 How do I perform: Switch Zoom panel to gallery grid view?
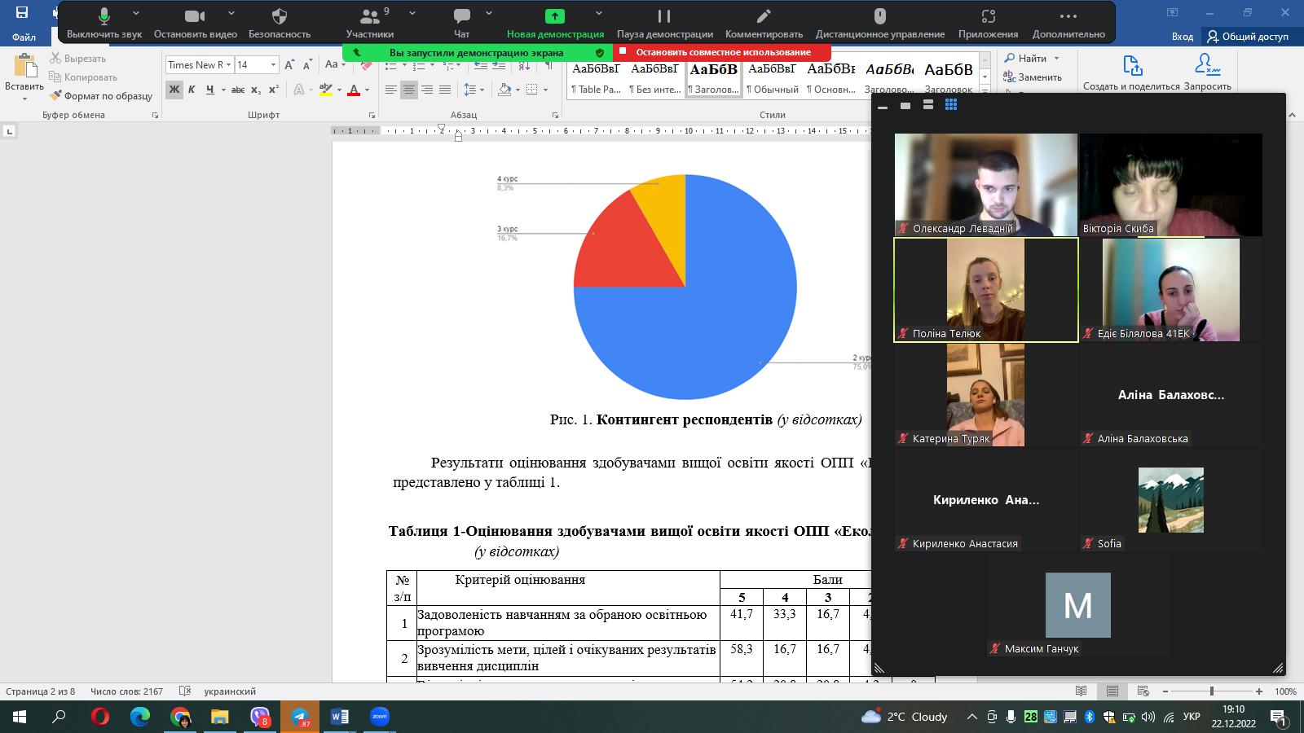coord(950,105)
